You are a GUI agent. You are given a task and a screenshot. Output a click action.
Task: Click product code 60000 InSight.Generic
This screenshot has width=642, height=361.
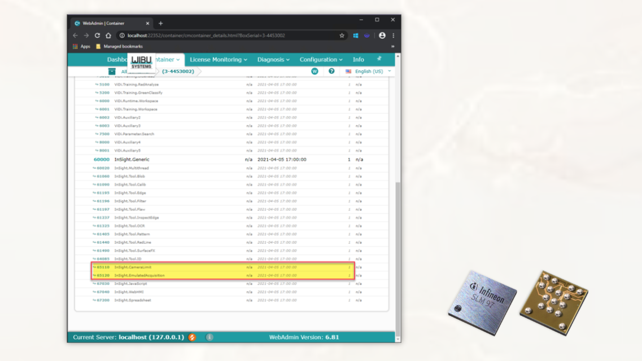[x=102, y=160]
